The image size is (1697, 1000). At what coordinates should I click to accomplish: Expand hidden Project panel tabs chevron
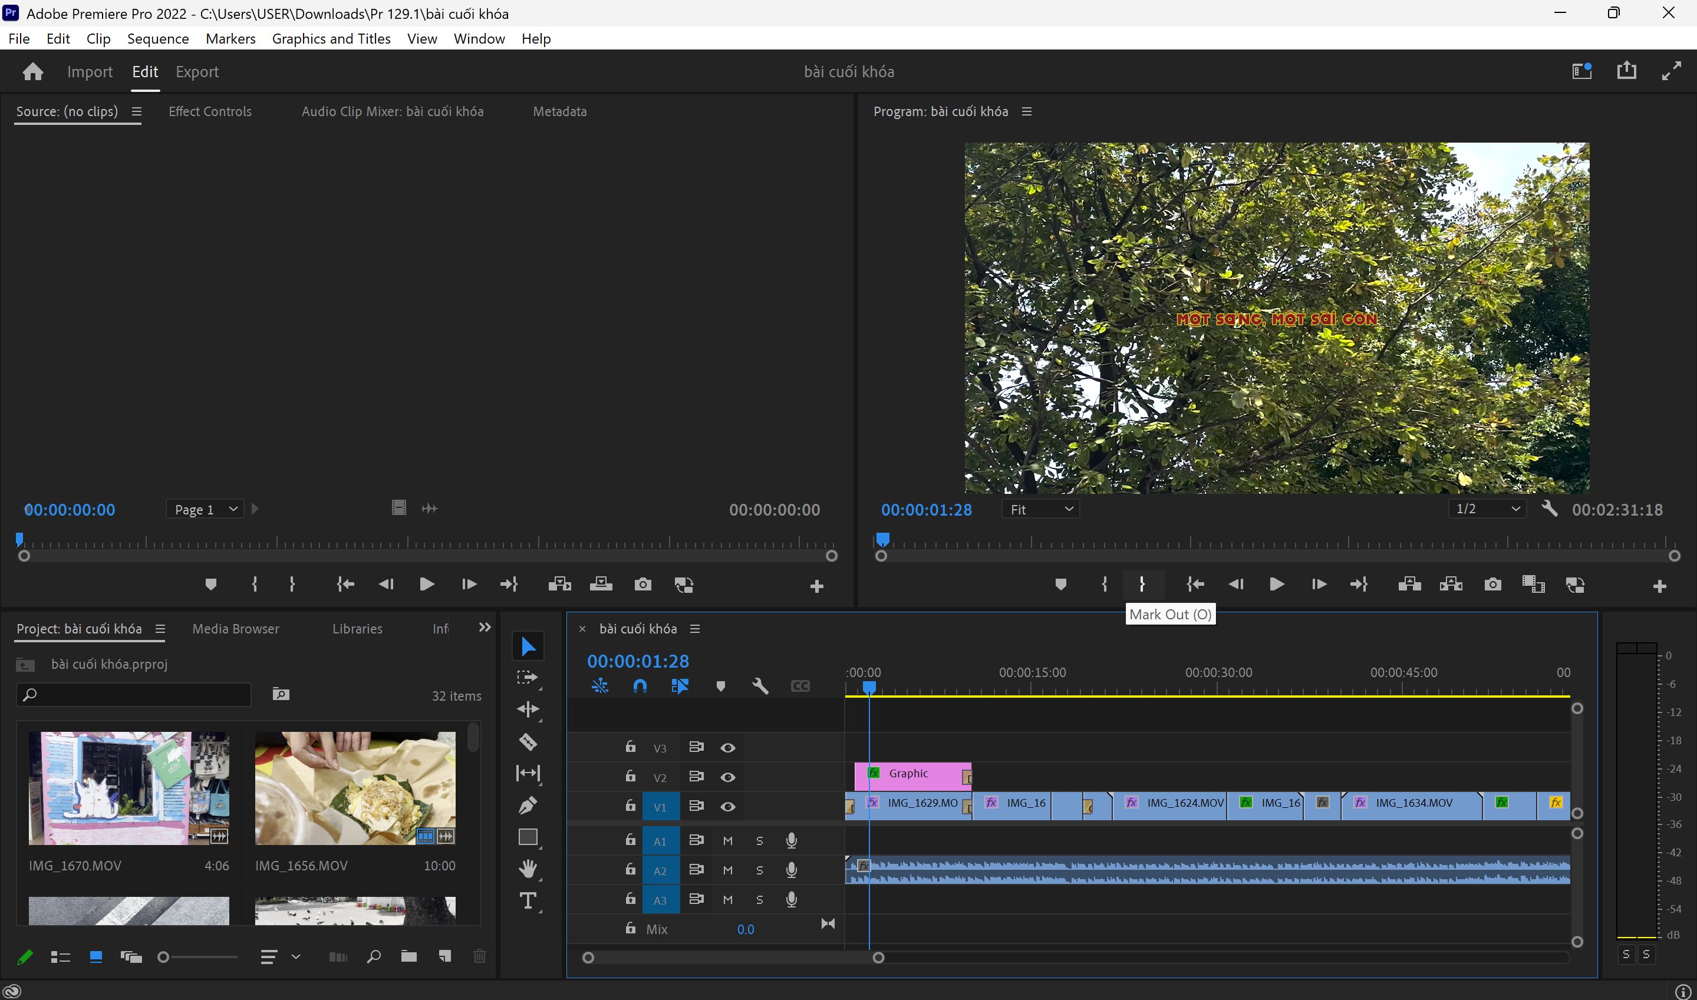click(x=485, y=628)
